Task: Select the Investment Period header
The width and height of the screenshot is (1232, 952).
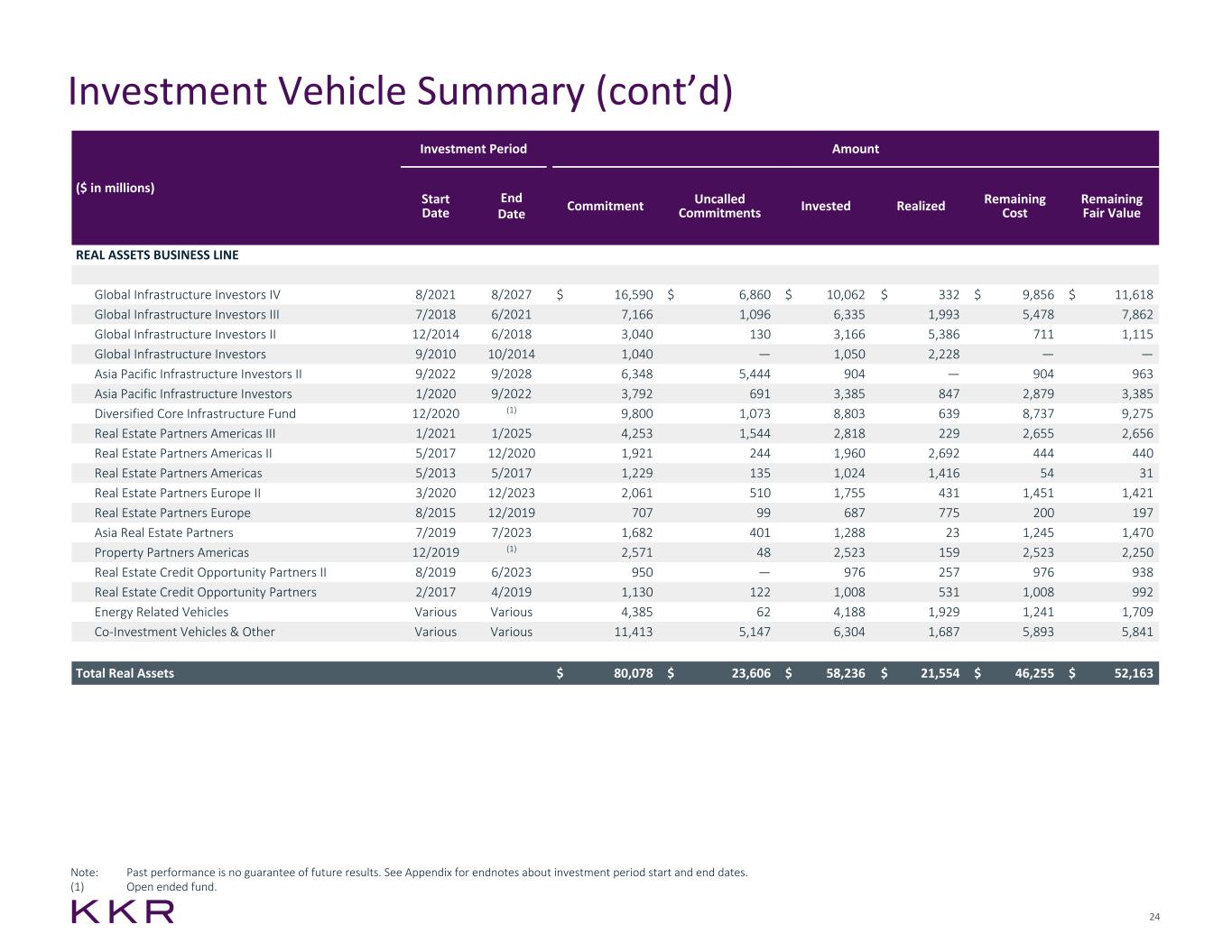Action: (x=473, y=149)
